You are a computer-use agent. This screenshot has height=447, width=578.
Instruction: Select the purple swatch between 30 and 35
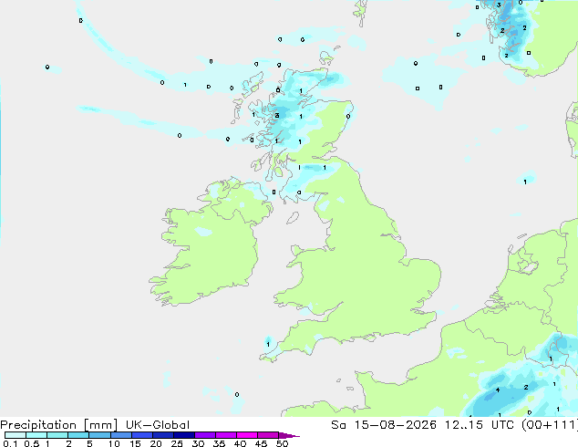tap(205, 435)
